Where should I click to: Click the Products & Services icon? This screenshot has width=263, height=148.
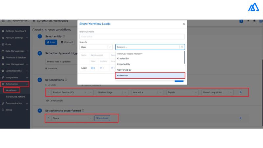(x=3, y=58)
